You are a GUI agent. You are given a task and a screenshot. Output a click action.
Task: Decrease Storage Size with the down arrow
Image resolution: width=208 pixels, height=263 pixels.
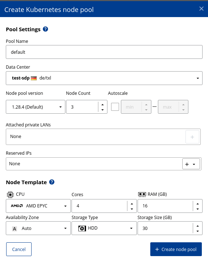(197, 231)
